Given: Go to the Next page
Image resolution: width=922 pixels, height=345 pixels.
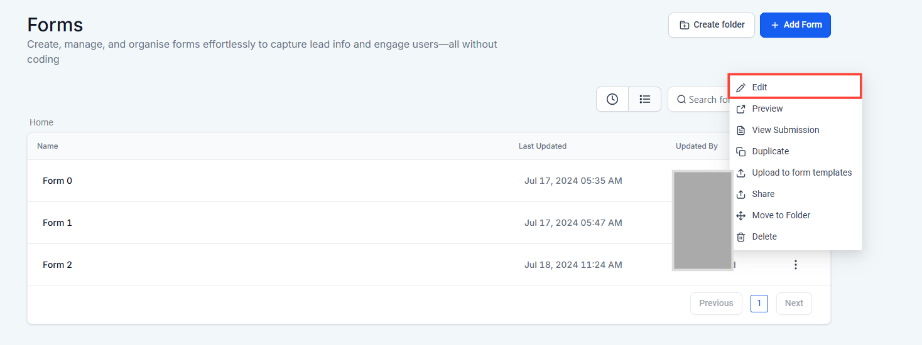Looking at the screenshot, I should click(794, 304).
